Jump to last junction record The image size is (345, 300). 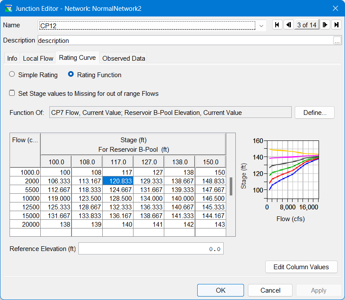click(336, 25)
